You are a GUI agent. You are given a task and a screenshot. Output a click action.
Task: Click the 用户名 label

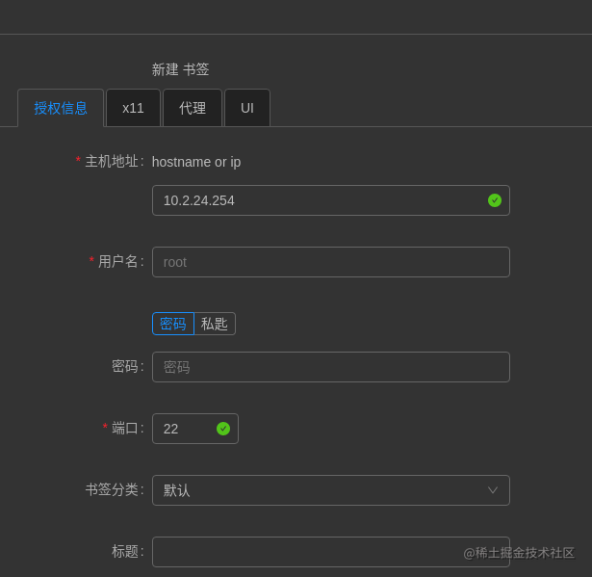point(118,261)
